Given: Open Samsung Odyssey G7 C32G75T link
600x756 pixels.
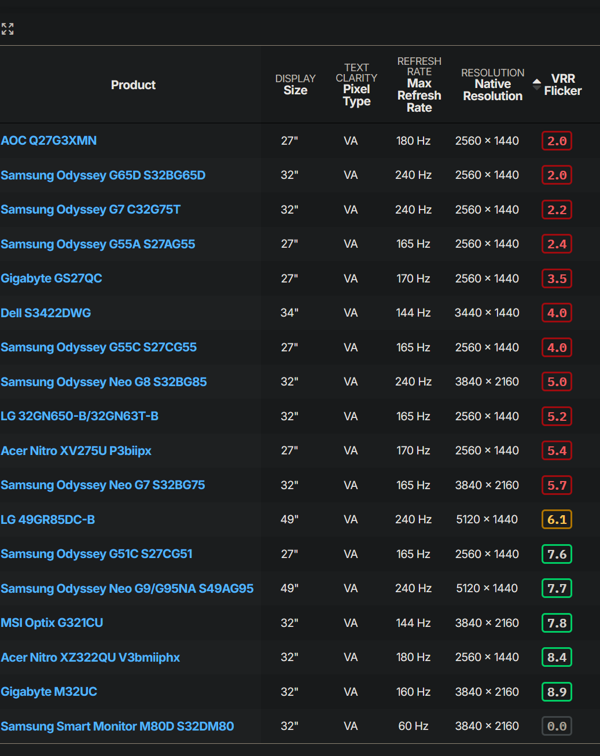Looking at the screenshot, I should point(91,210).
